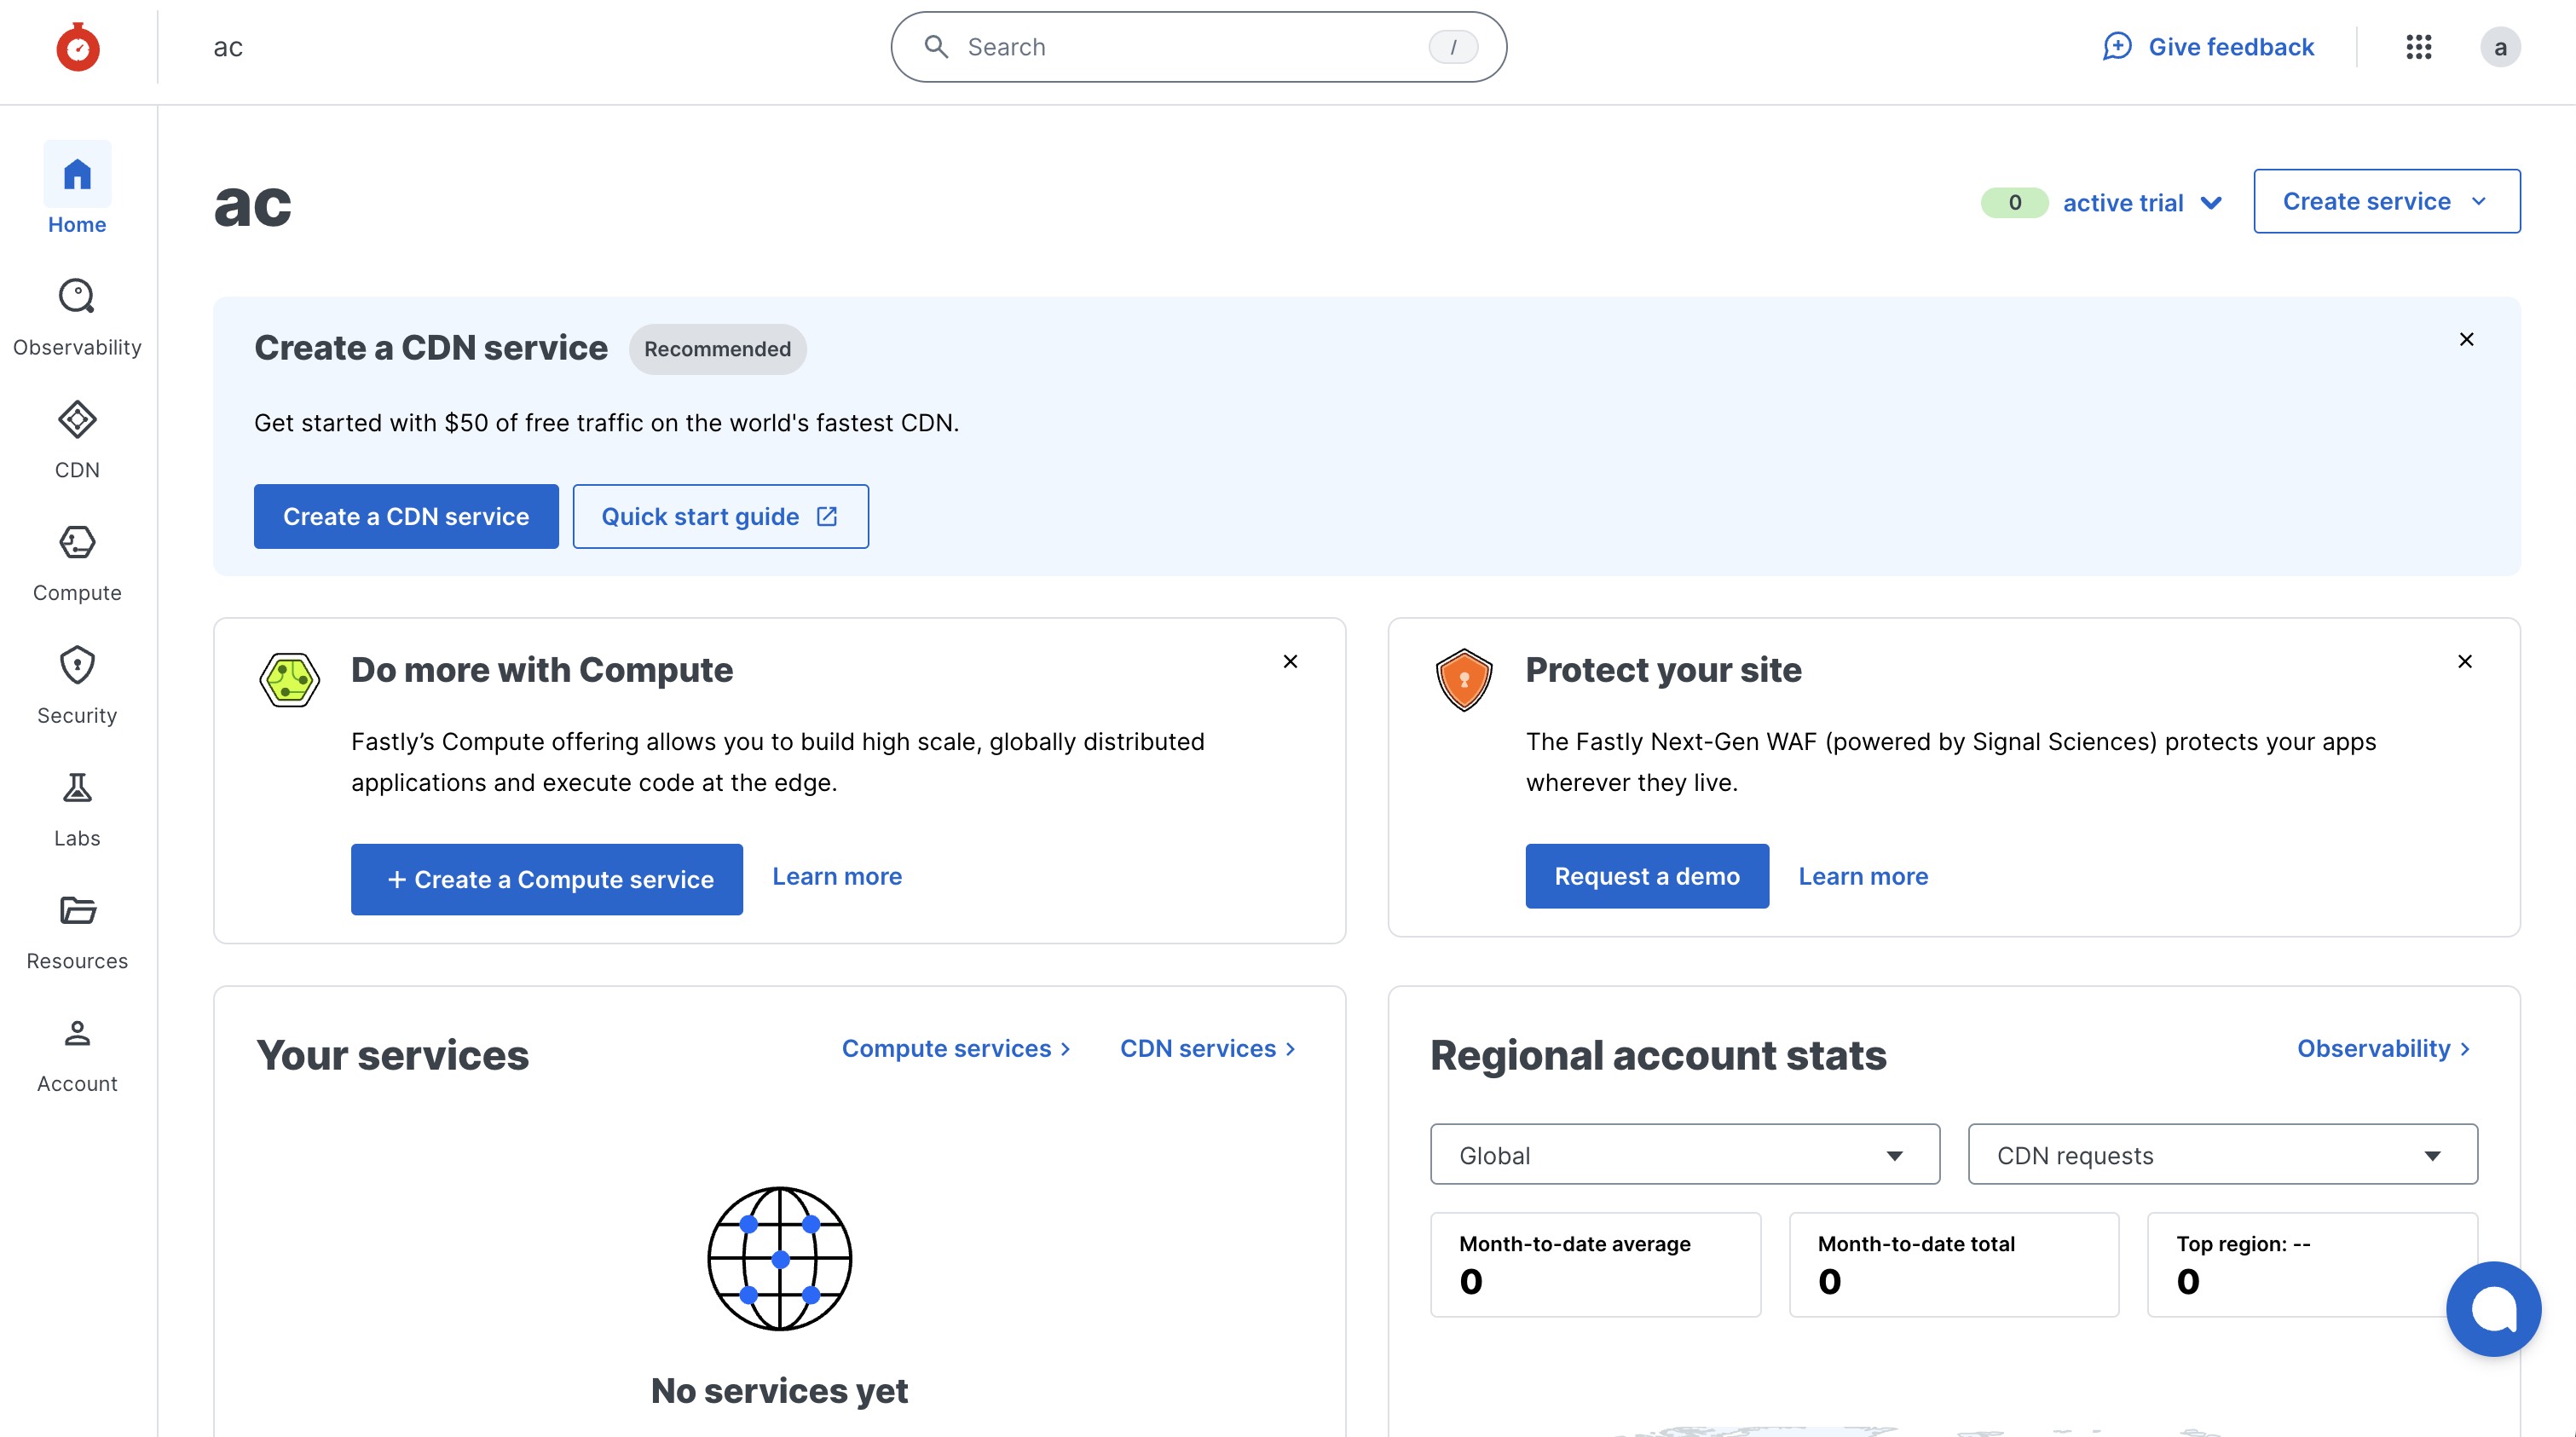The image size is (2576, 1437).
Task: Open the Resources folder section
Action: tap(77, 932)
